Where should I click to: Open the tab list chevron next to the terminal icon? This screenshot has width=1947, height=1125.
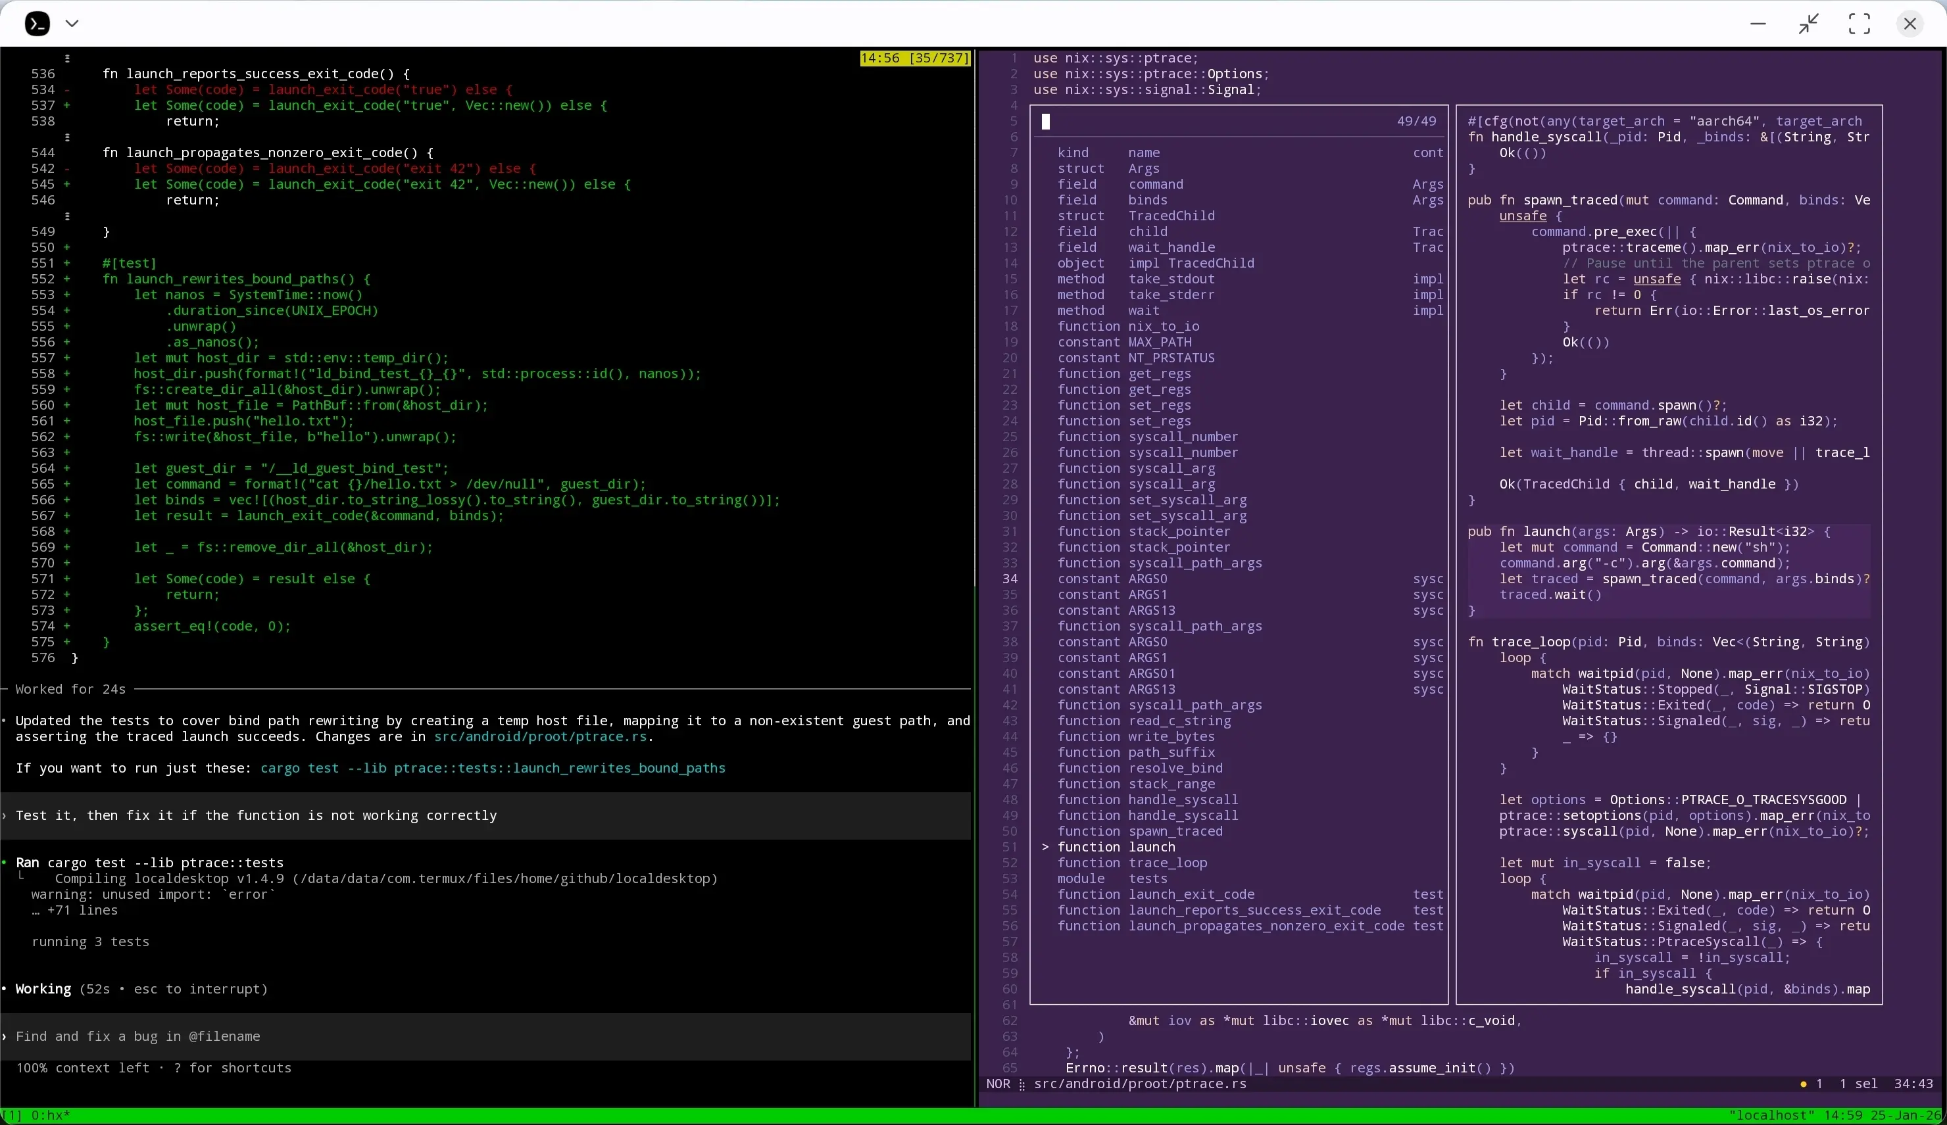[x=72, y=23]
